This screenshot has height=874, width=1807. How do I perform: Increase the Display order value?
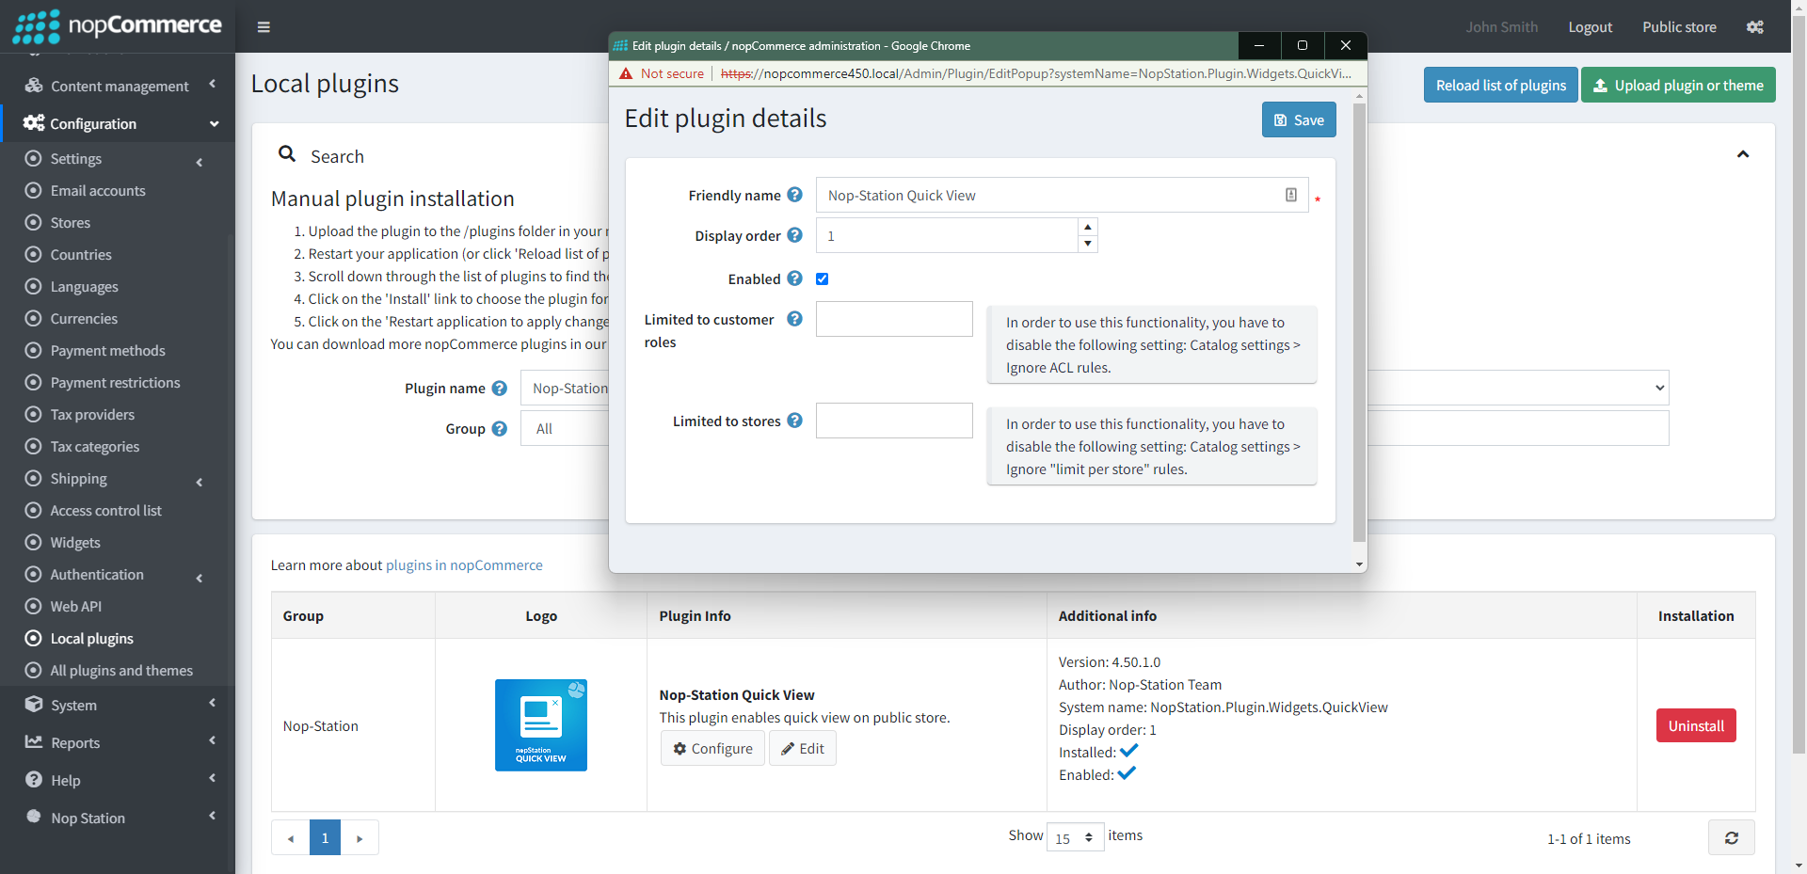click(1088, 227)
